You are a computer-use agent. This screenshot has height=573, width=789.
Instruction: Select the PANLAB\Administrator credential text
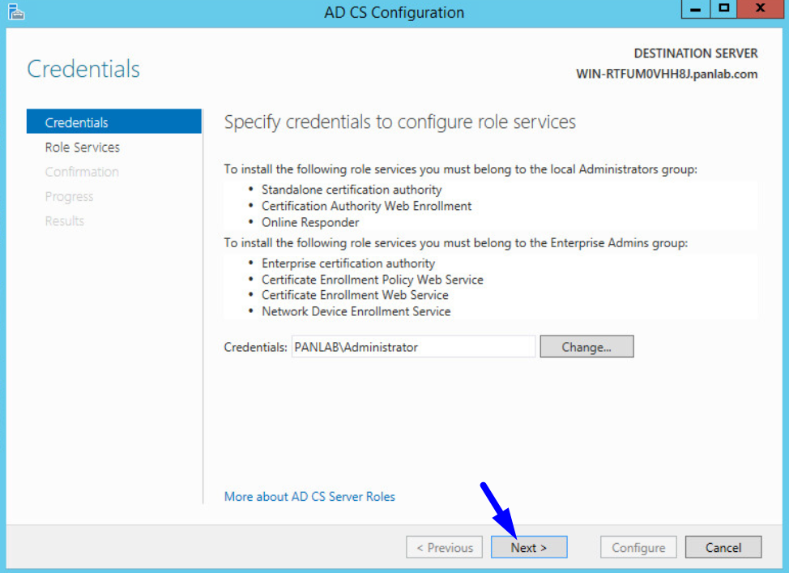tap(357, 346)
